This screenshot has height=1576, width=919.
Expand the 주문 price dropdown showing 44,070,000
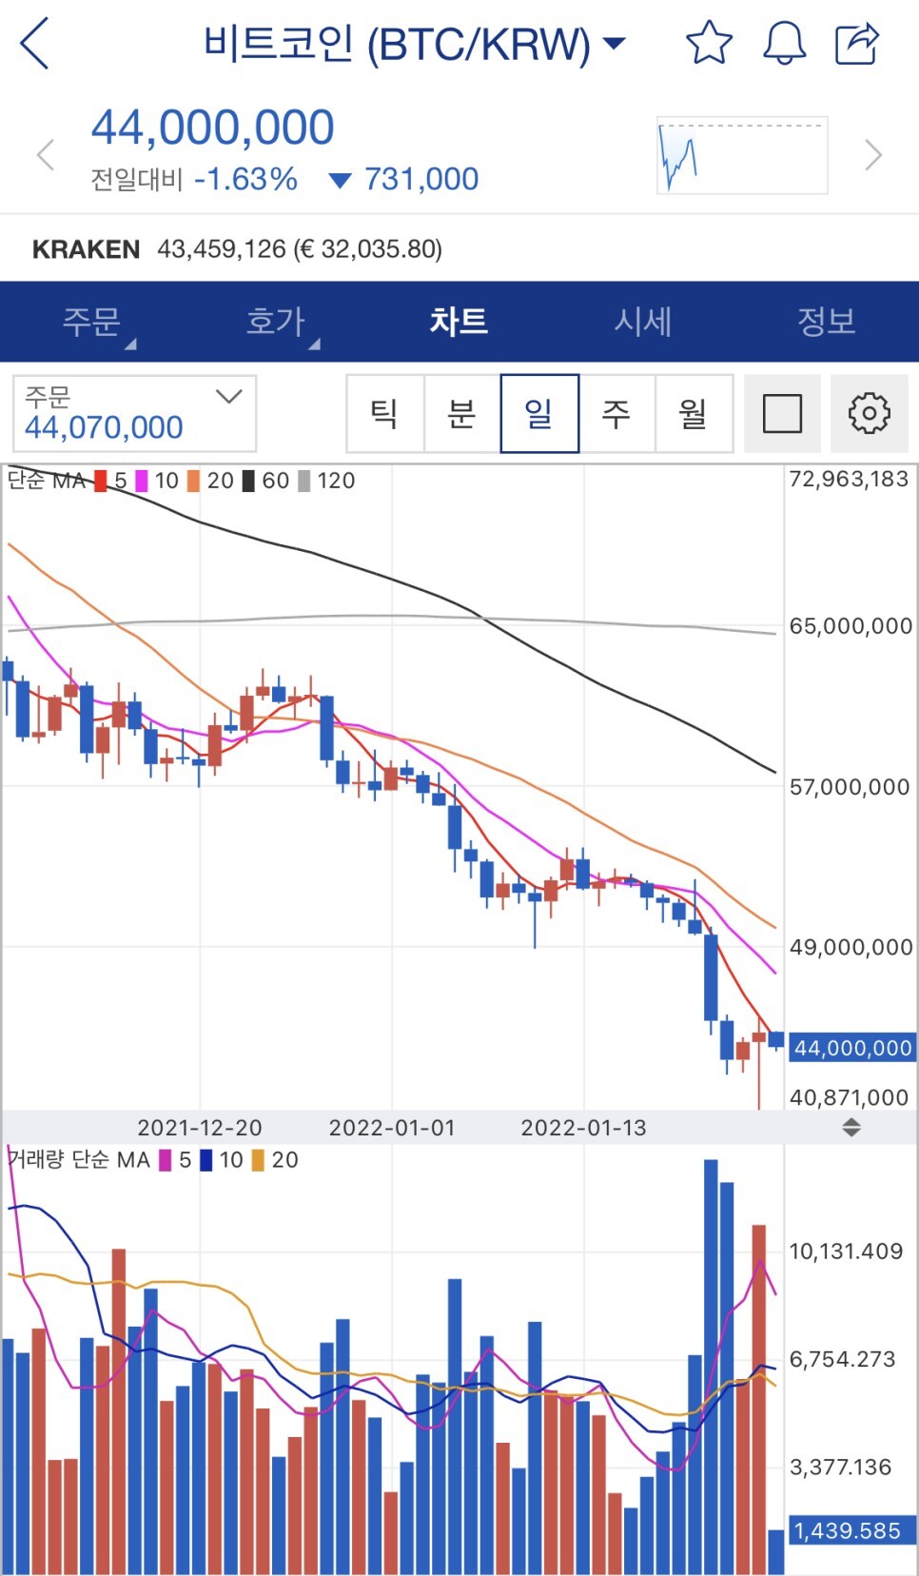click(x=134, y=413)
